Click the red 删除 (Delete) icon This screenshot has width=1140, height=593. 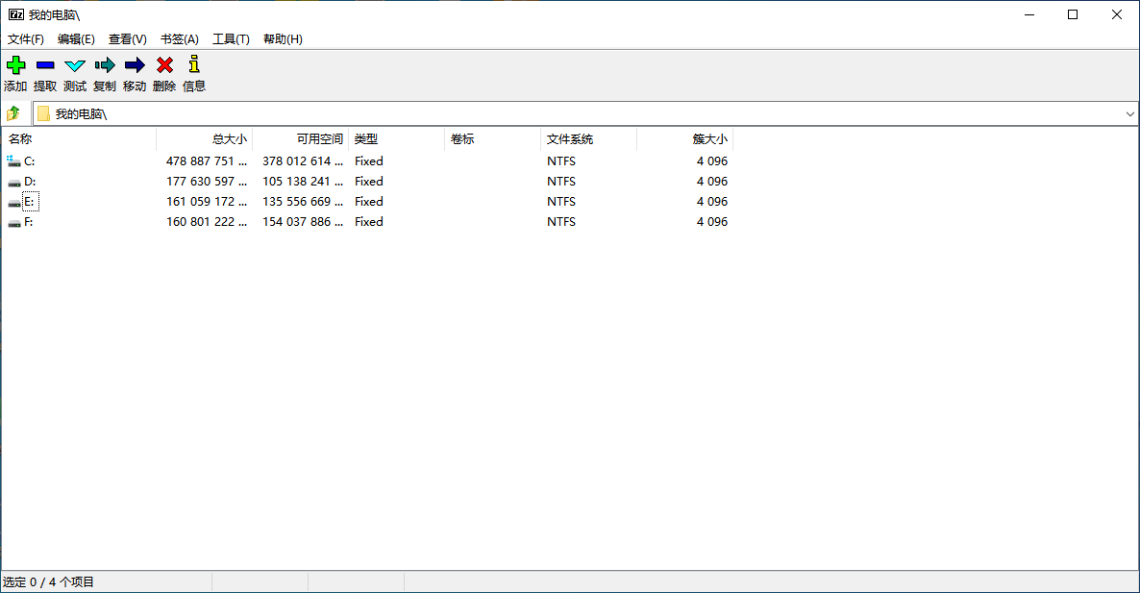pos(163,64)
